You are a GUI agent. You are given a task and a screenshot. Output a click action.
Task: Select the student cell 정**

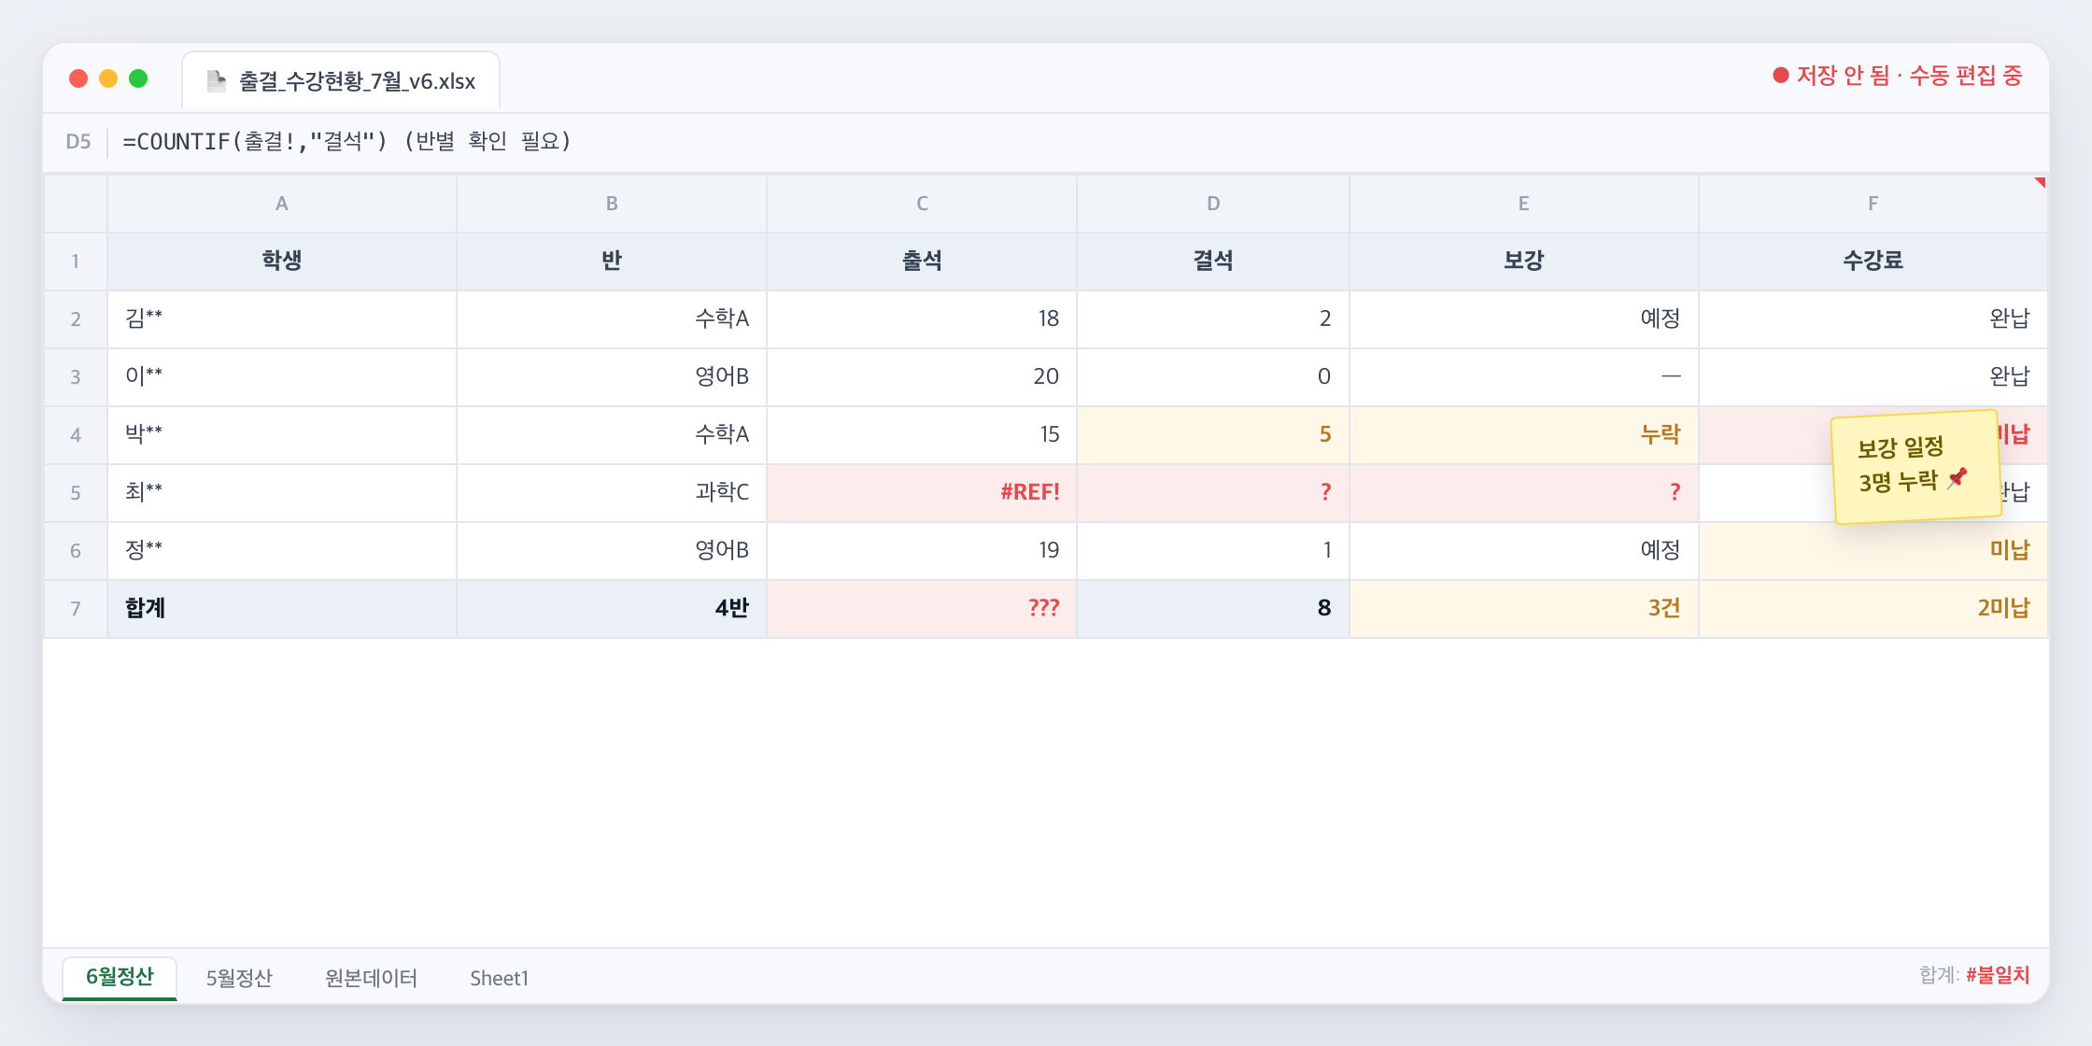coord(282,551)
